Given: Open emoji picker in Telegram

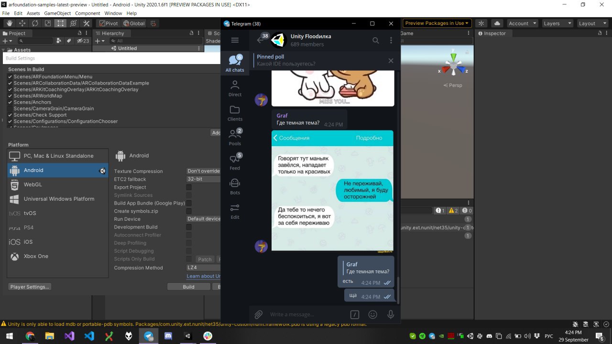Looking at the screenshot, I should 372,314.
